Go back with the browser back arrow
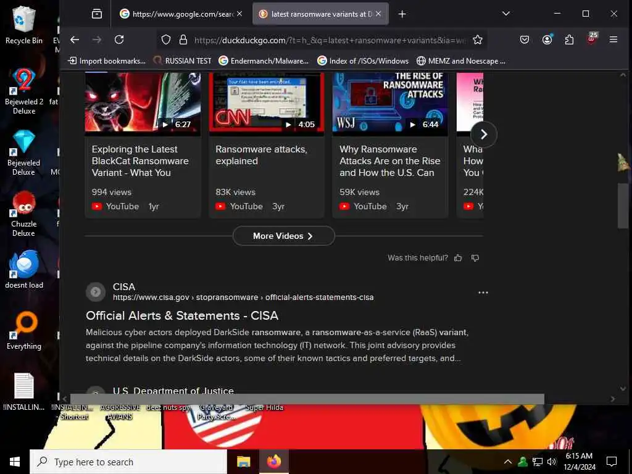 pos(75,39)
